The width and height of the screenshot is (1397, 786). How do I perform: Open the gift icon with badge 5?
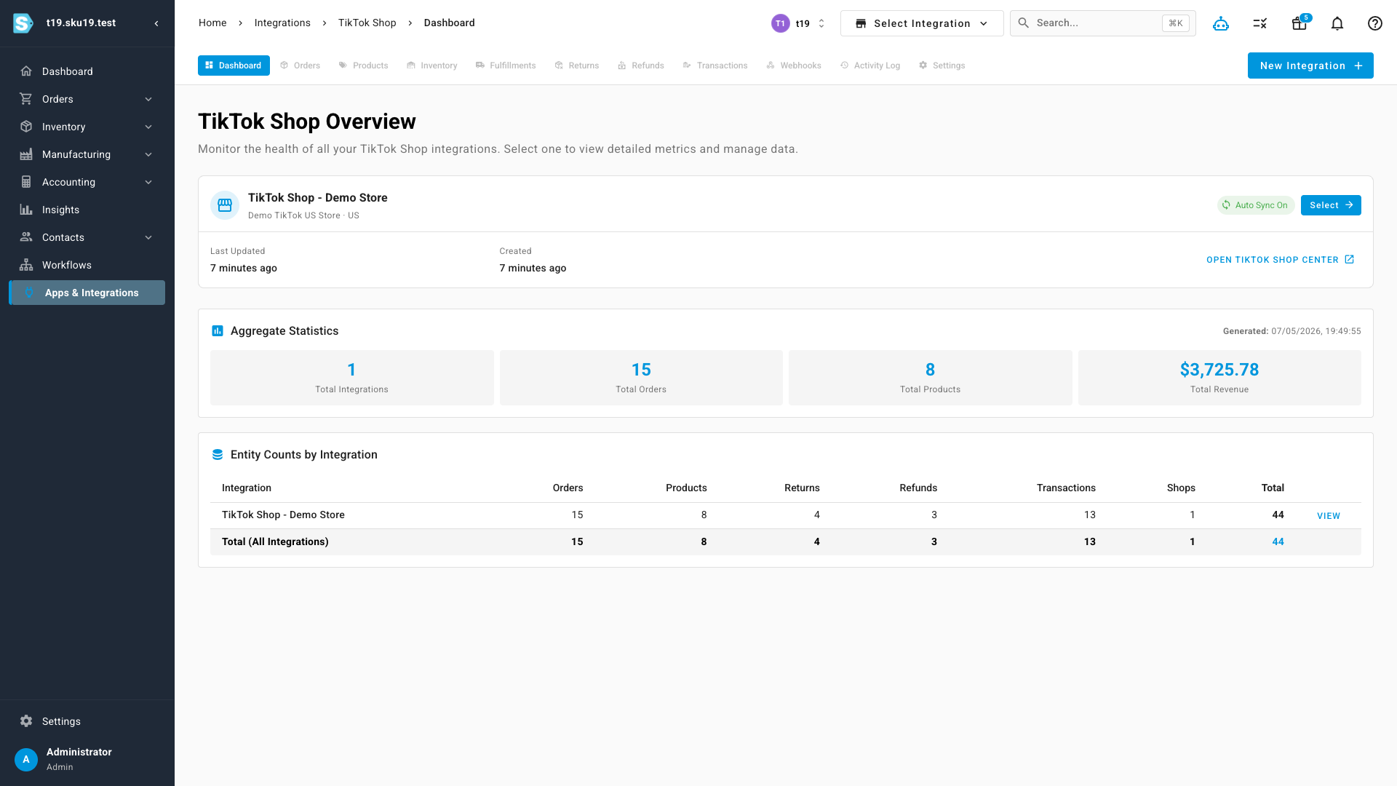click(x=1300, y=23)
